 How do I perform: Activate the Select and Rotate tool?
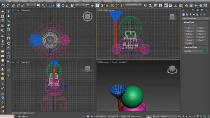63,5
